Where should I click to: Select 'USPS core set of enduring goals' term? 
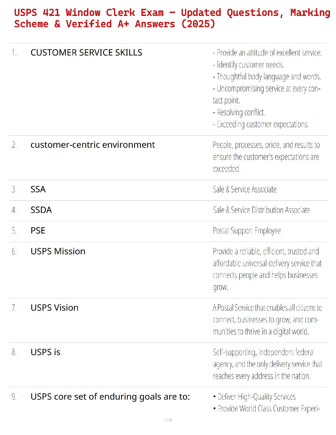click(x=110, y=397)
